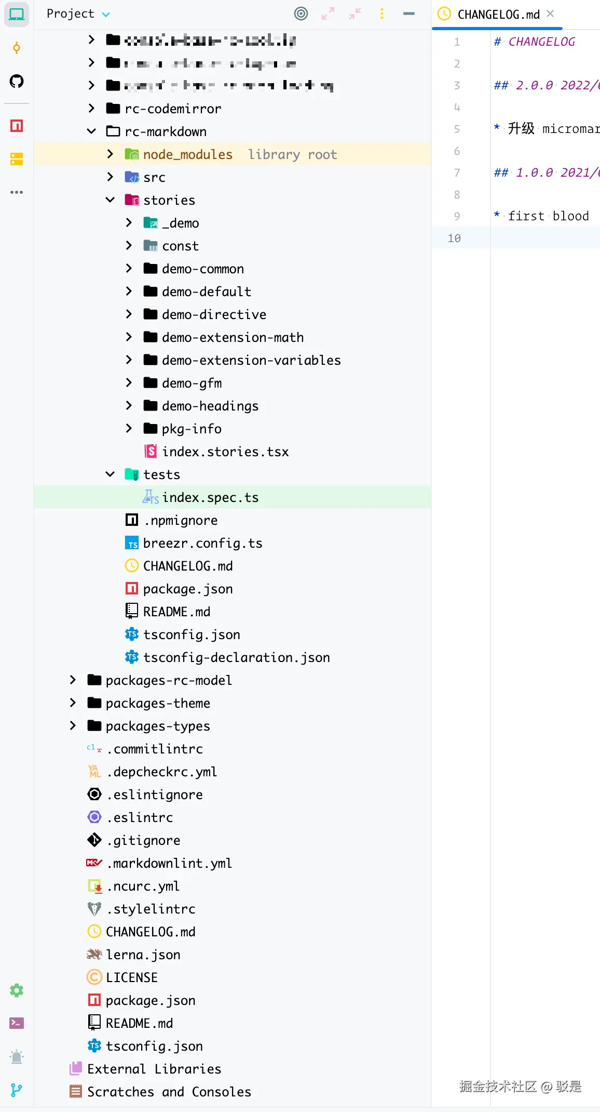Collapse the tests folder

[110, 474]
